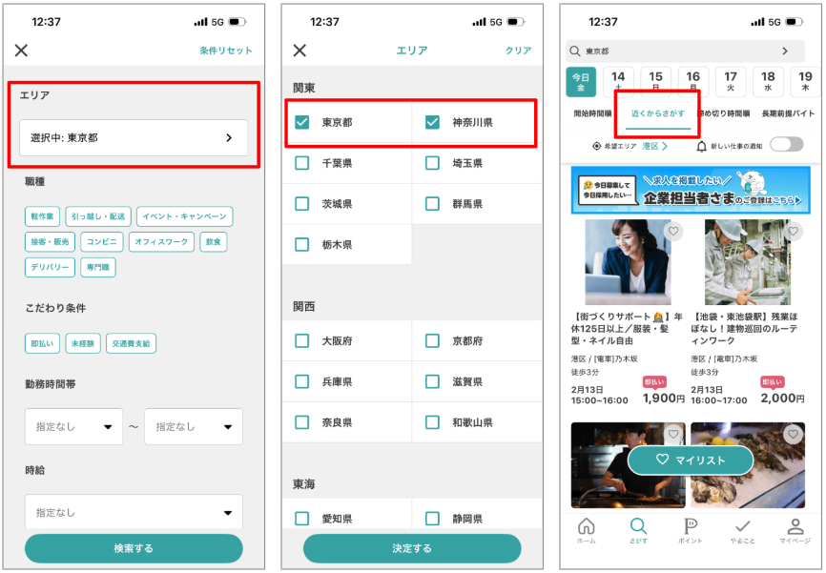
Task: Open the area selector showing 選択中: 東京都
Action: click(x=134, y=137)
